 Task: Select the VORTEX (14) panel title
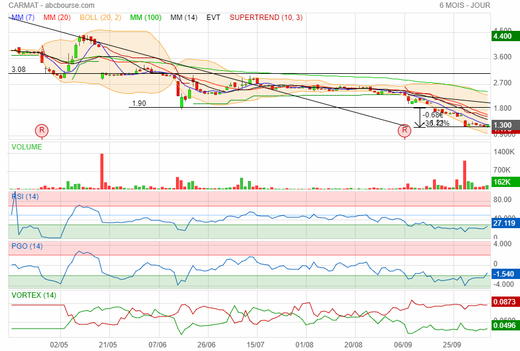33,295
